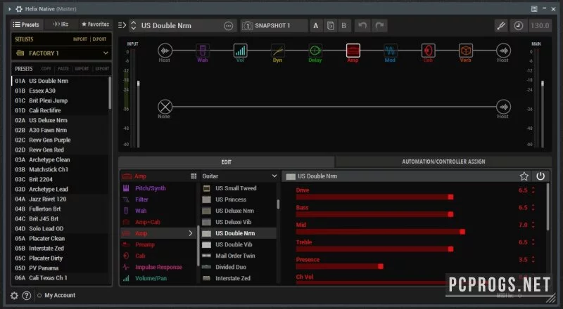Select the Impulse Response category
The height and width of the screenshot is (309, 563).
[x=159, y=267]
